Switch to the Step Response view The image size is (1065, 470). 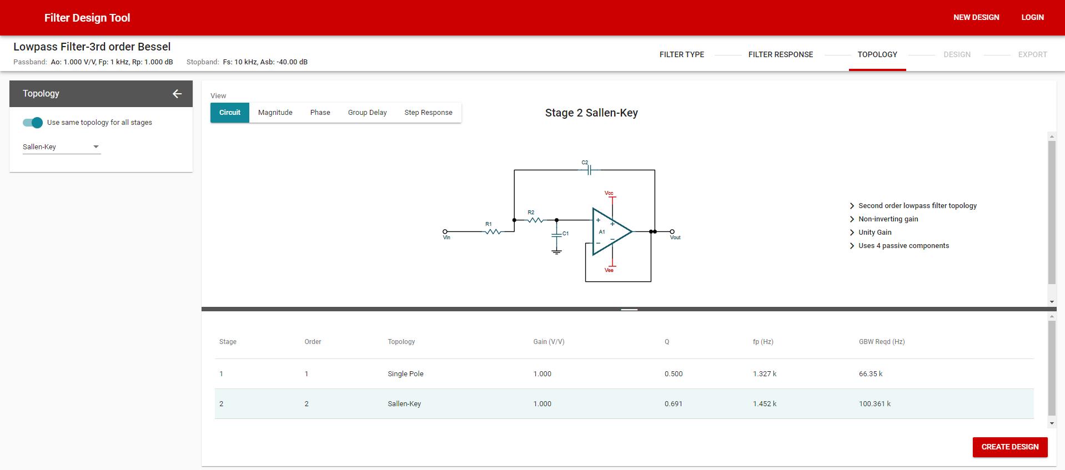(x=428, y=113)
